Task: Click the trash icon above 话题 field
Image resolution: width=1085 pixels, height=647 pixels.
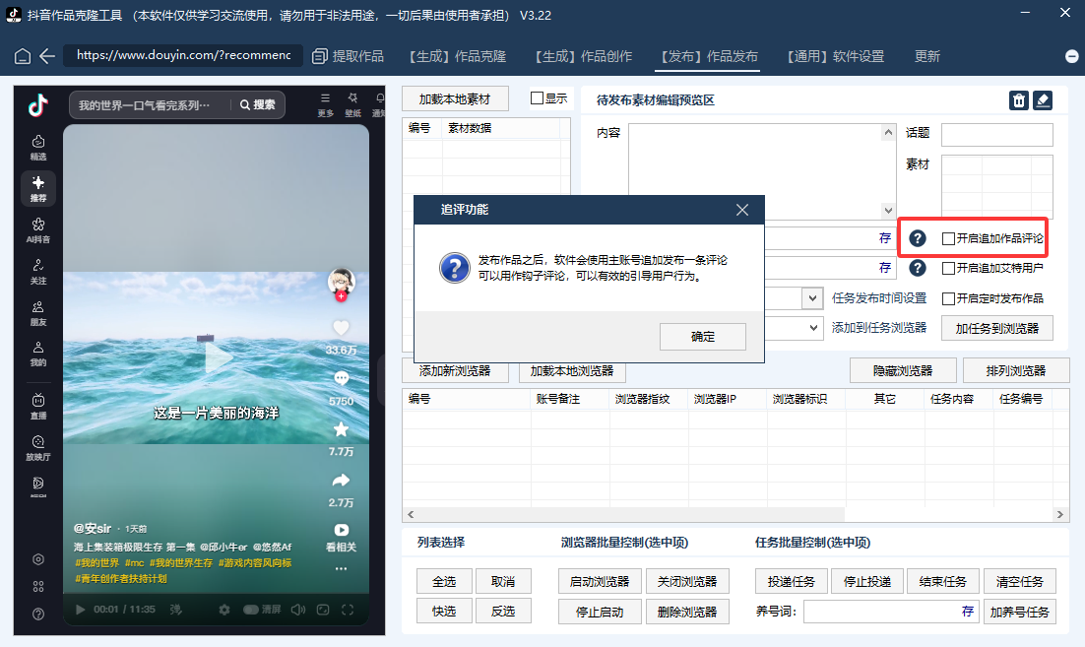Action: [1018, 99]
